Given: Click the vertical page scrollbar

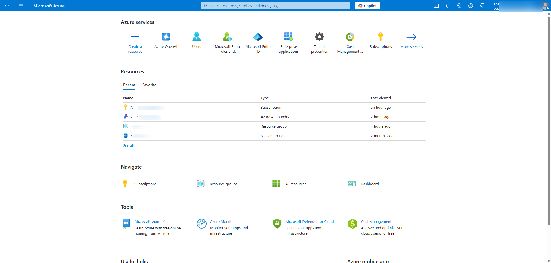Looking at the screenshot, I should pos(549,120).
